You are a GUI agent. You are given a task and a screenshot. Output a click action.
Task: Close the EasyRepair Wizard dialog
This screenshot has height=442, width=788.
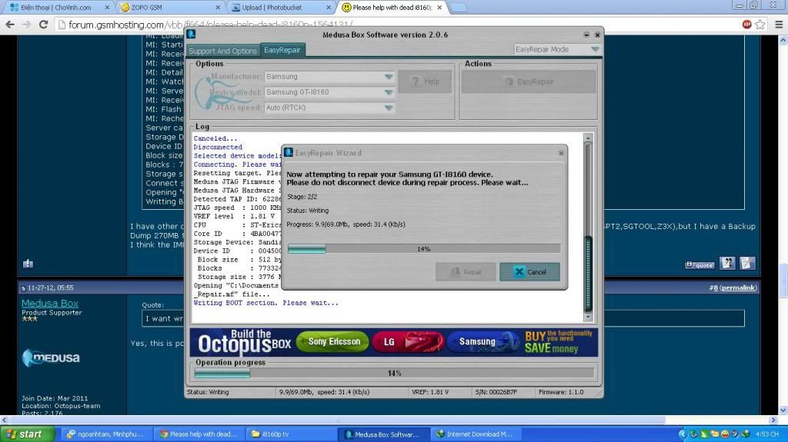tap(561, 153)
